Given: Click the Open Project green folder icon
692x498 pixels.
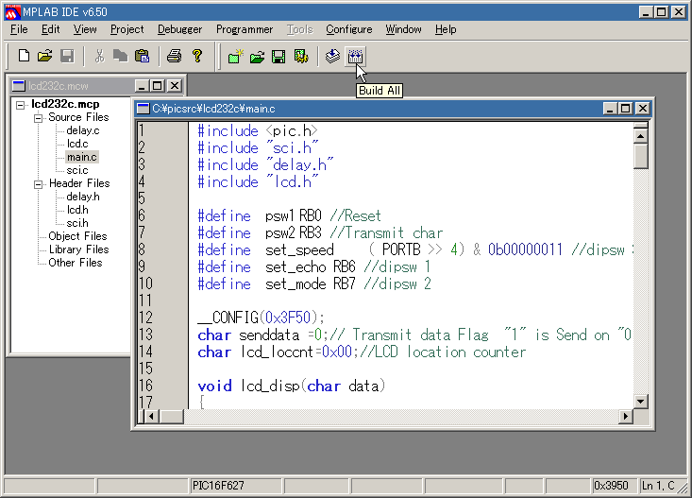Looking at the screenshot, I should click(258, 57).
